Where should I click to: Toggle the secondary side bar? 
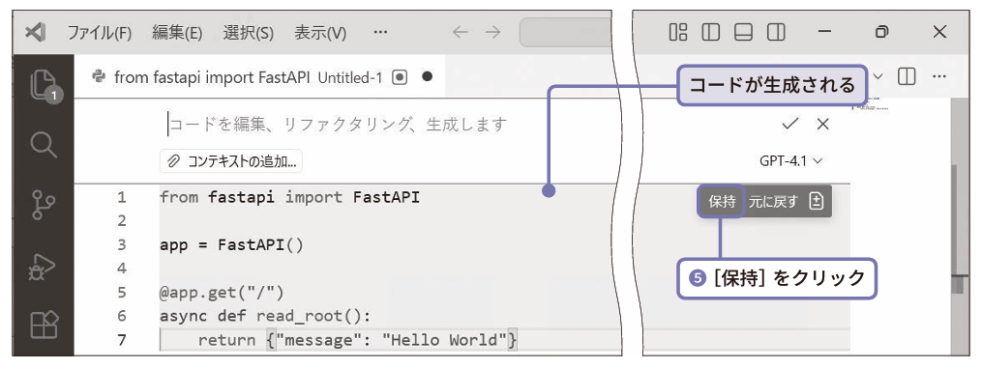pos(776,32)
